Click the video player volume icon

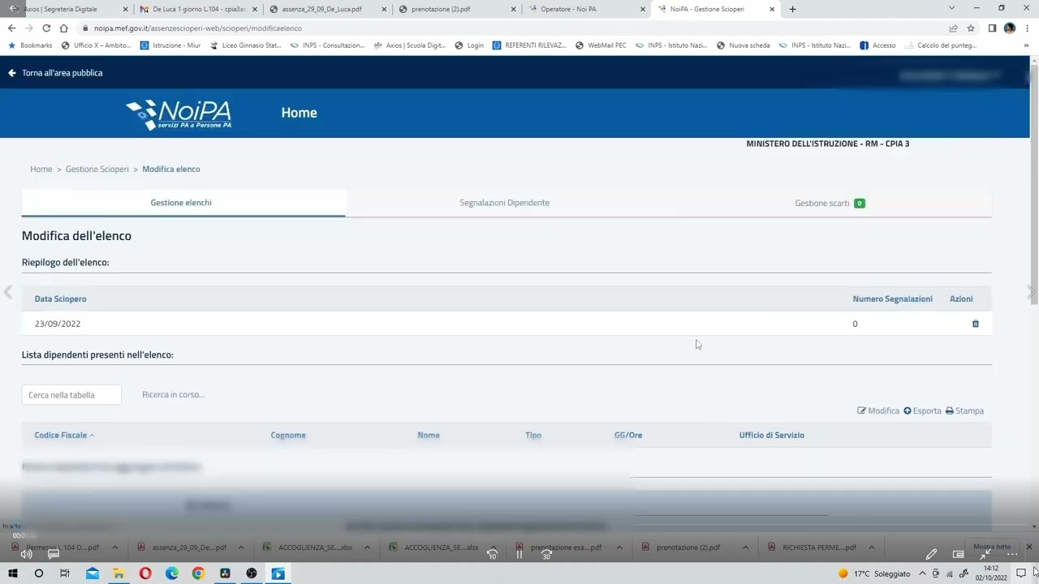pos(26,554)
